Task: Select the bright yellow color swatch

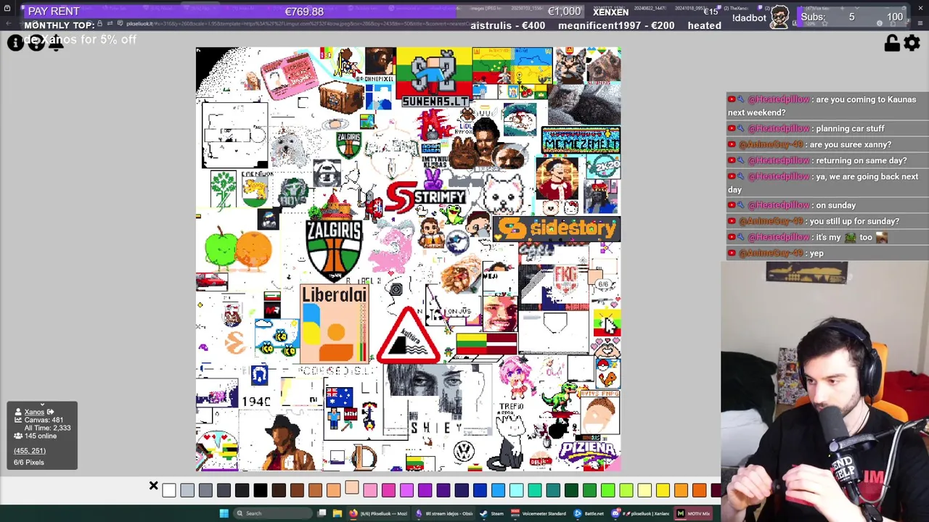Action: click(x=663, y=490)
